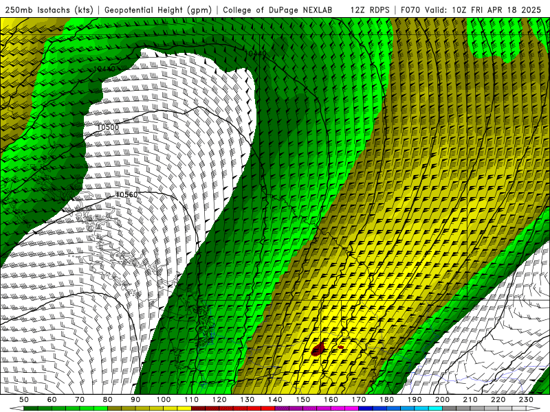Click the 60 knot scale label
Viewport: 550px width, 412px height.
tap(52, 400)
